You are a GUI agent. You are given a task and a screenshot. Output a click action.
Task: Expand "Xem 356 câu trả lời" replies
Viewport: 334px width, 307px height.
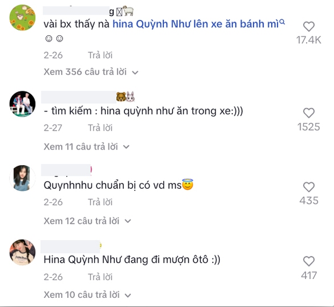(91, 72)
